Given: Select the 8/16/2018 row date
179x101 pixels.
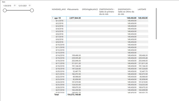Looking at the screenshot, I should (x=60, y=61).
